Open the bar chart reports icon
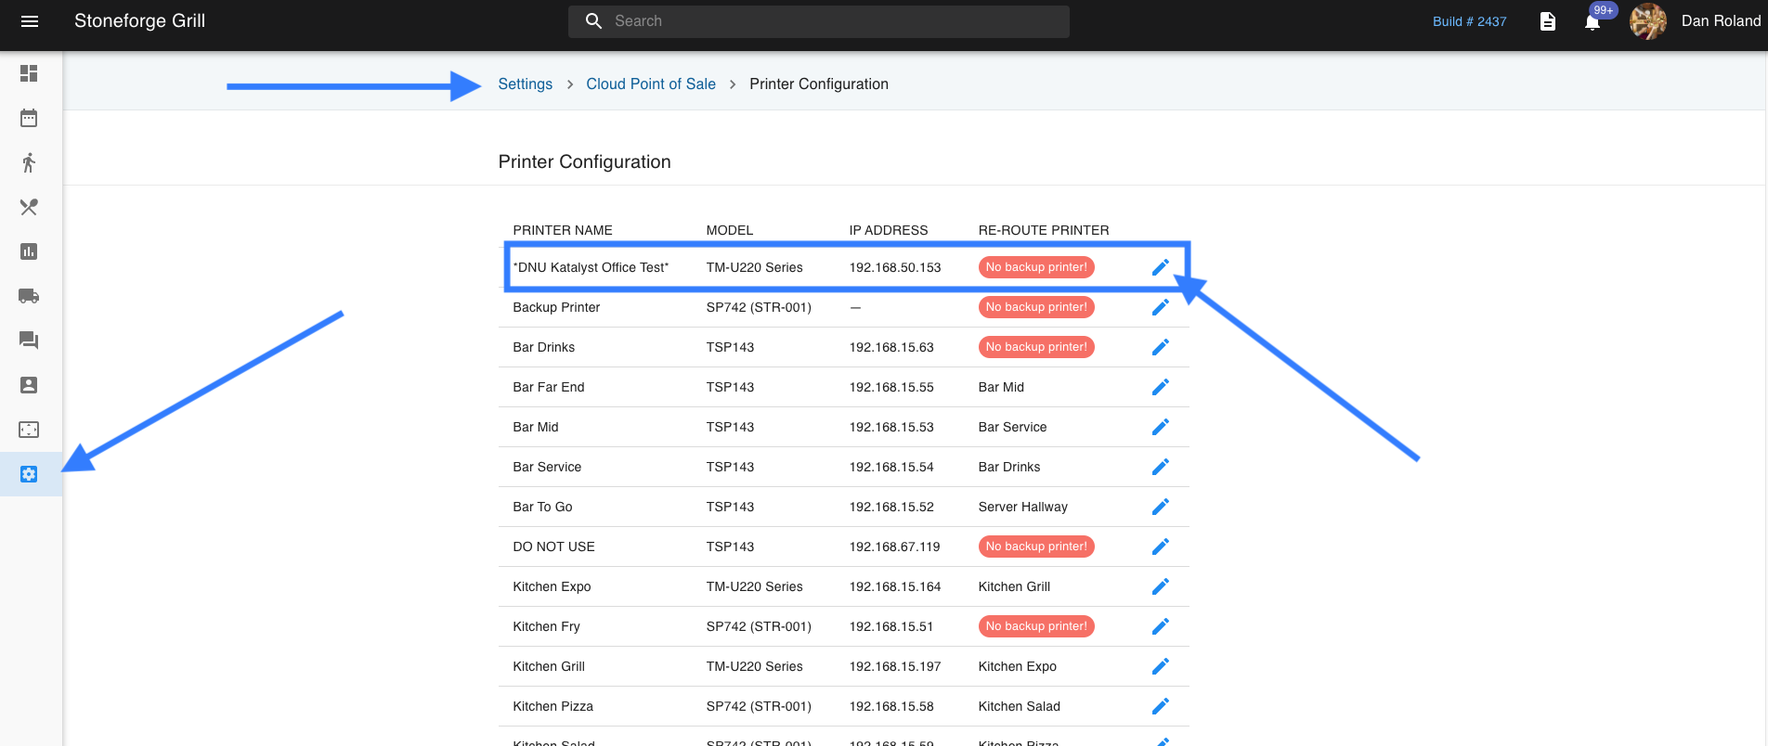 coord(29,251)
